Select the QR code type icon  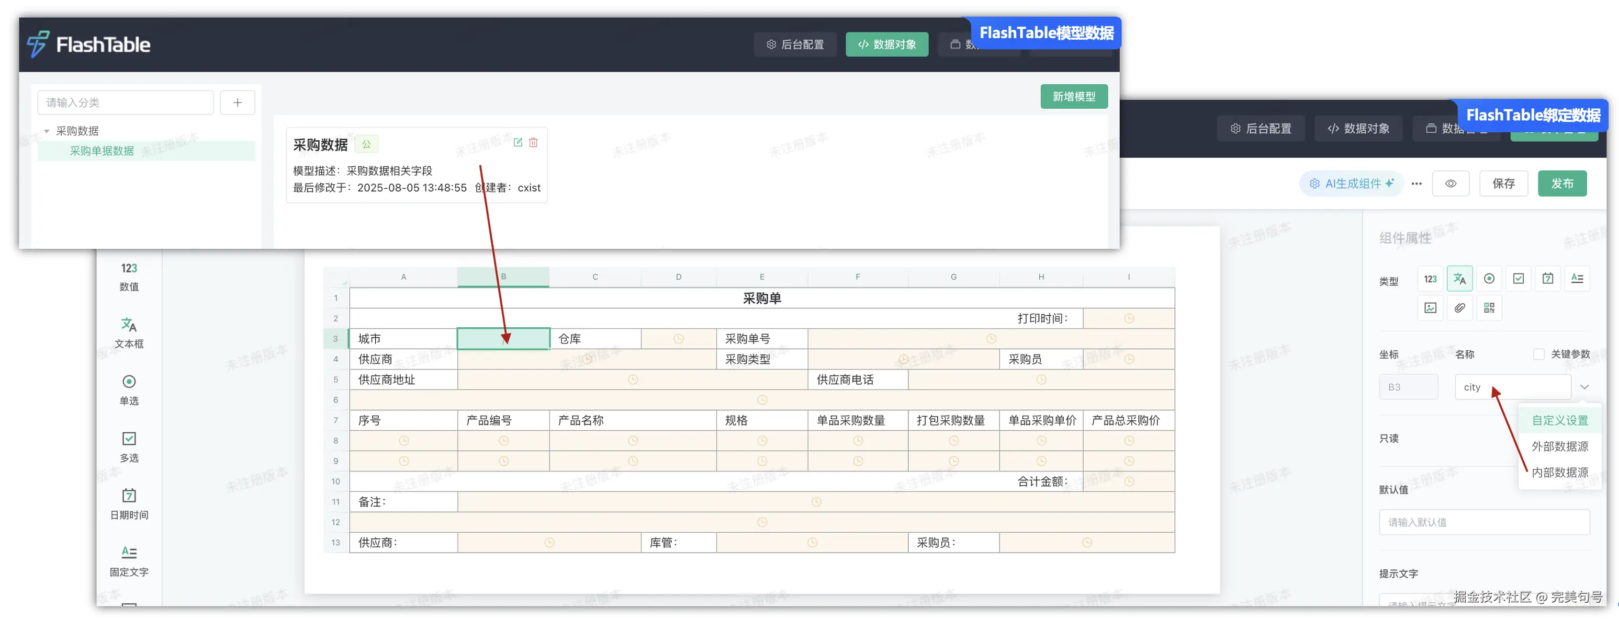click(1489, 308)
